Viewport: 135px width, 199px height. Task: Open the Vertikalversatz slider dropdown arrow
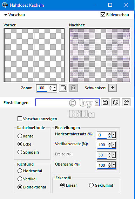click(114, 145)
